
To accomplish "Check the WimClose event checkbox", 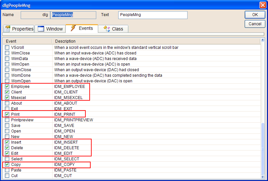I will pos(7,53).
